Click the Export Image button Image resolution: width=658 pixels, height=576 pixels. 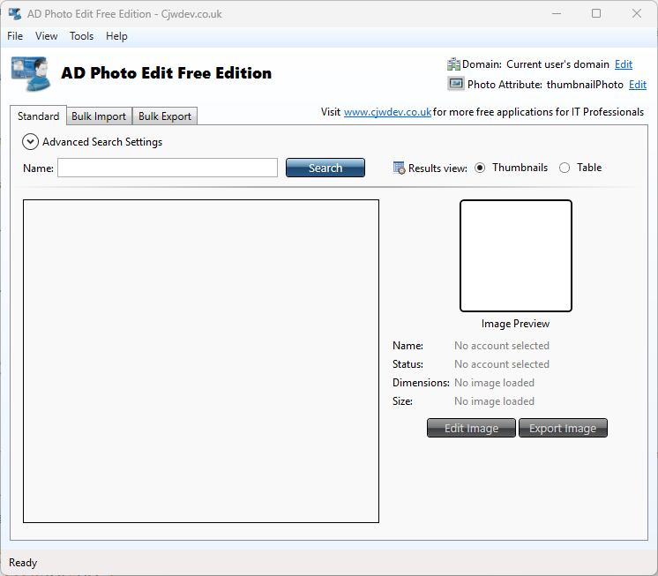tap(563, 428)
